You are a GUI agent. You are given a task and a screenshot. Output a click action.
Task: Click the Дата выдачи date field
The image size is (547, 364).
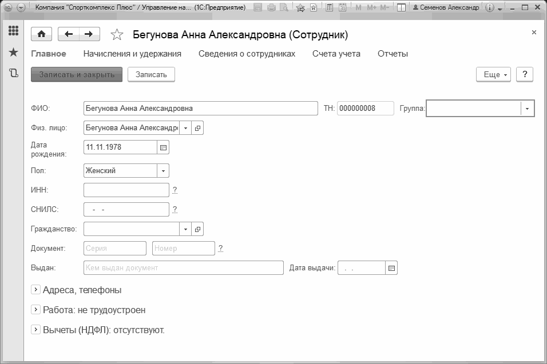(362, 268)
